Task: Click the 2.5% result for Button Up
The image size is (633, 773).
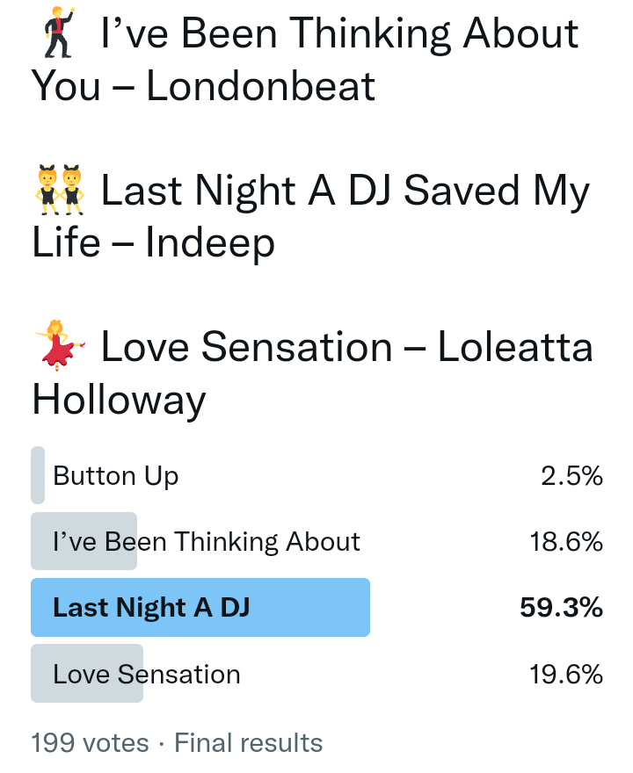Action: click(x=571, y=476)
